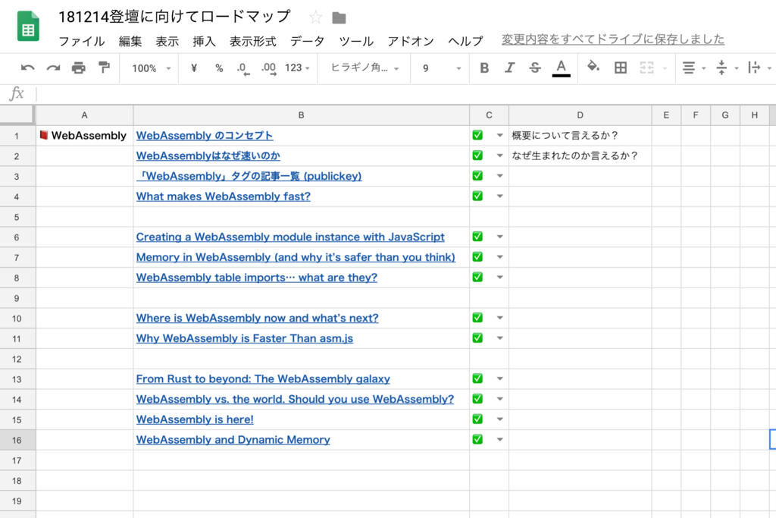776x518 pixels.
Task: Open the Google Sheets home icon
Action: click(x=28, y=27)
